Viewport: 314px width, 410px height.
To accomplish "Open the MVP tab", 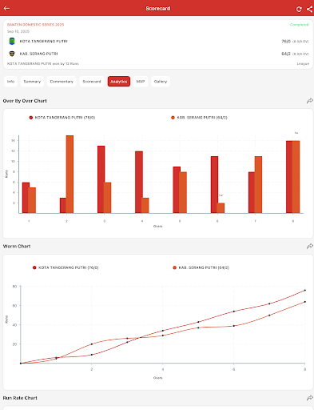I will [x=141, y=82].
